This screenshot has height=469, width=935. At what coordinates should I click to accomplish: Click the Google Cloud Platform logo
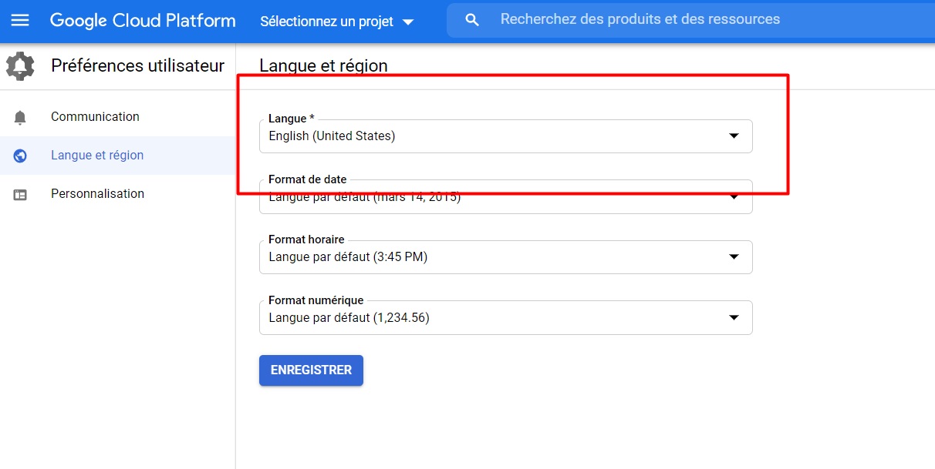pyautogui.click(x=143, y=21)
